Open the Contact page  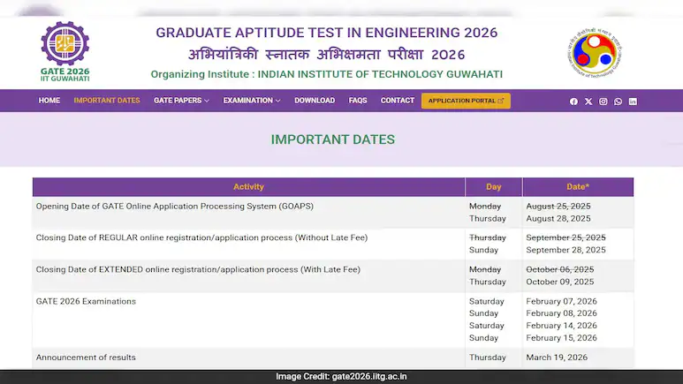coord(398,101)
